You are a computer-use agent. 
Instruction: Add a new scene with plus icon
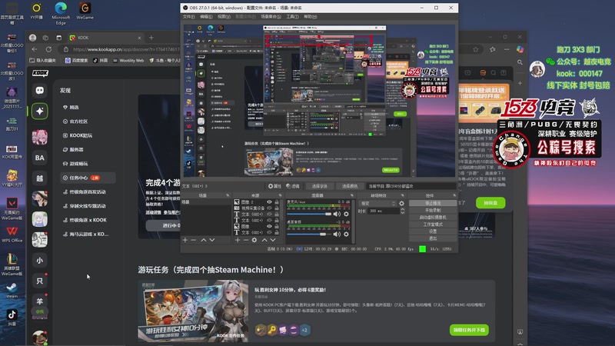185,240
